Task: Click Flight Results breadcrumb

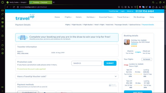Action: pos(77,25)
